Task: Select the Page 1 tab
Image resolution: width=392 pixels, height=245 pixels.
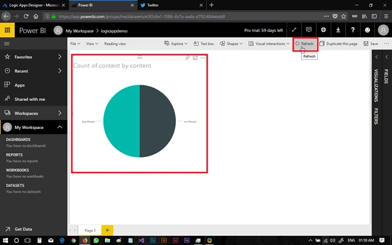Action: coord(90,230)
